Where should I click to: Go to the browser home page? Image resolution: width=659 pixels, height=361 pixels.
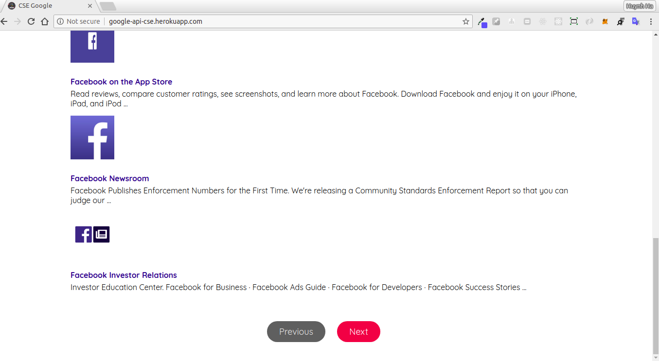[45, 21]
